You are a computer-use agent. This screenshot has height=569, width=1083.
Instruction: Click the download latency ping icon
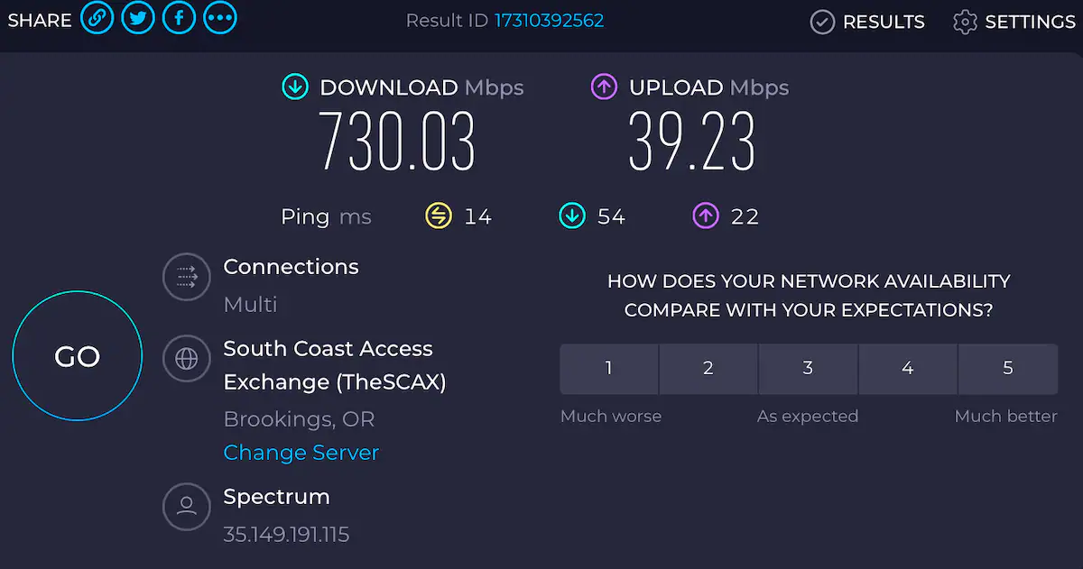tap(571, 216)
